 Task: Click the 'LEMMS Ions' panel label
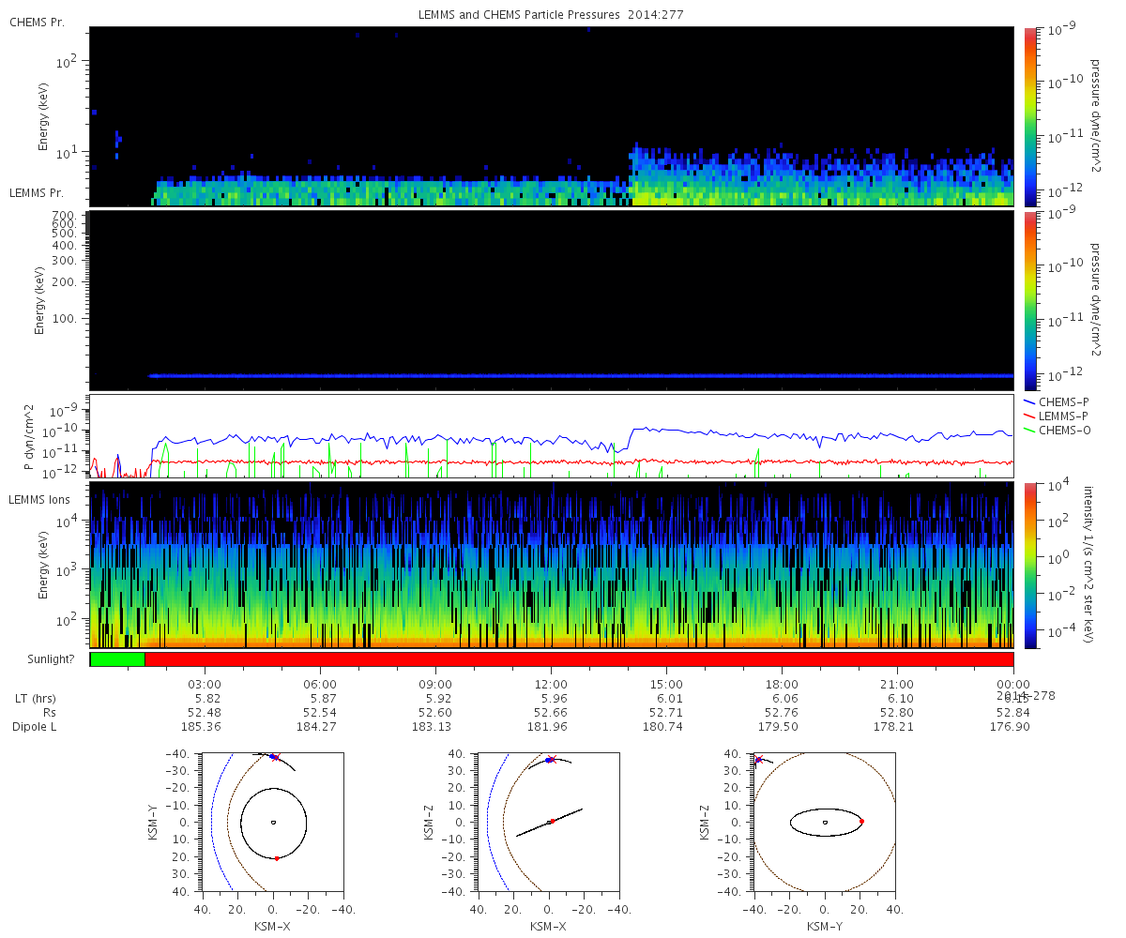(41, 500)
